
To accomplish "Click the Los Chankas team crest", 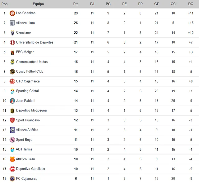I will pos(12,13).
